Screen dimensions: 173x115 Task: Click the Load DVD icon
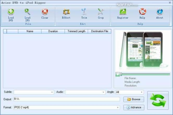pos(11,11)
